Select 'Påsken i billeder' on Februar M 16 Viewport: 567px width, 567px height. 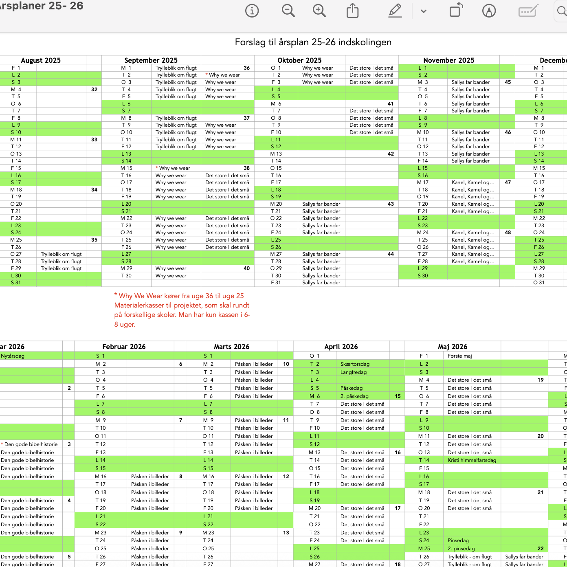click(150, 477)
